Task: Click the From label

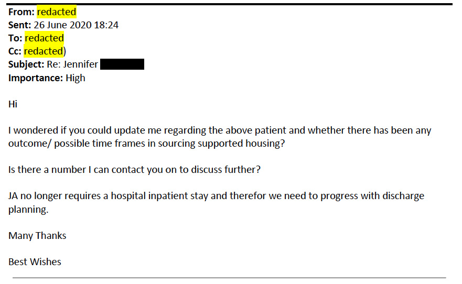Action: (x=21, y=12)
